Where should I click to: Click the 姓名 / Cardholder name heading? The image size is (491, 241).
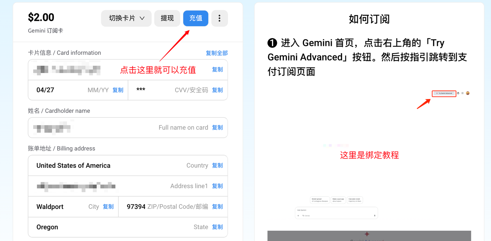pos(59,111)
